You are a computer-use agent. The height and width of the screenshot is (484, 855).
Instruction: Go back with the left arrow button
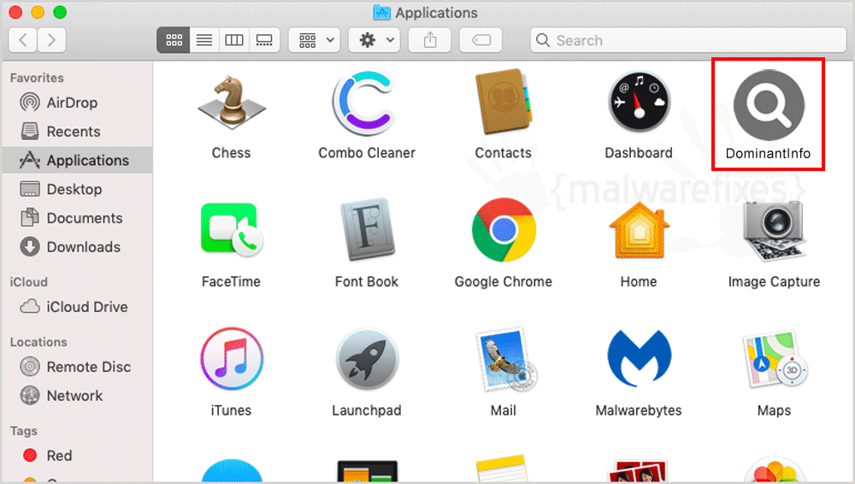23,40
